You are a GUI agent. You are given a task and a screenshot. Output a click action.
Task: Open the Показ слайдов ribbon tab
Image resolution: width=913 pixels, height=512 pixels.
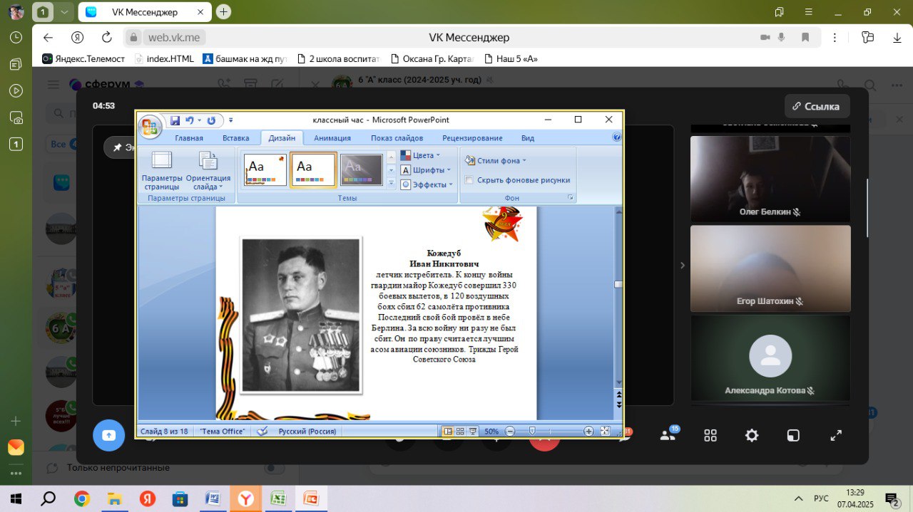click(x=397, y=138)
